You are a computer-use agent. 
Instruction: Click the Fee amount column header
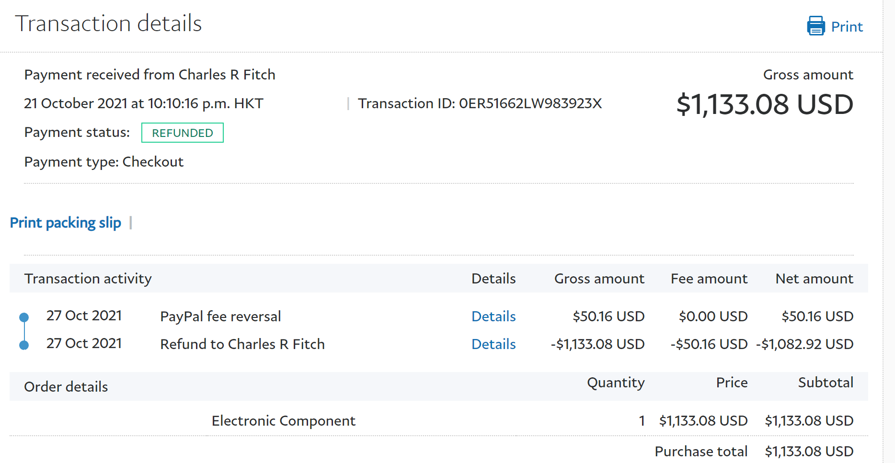709,279
